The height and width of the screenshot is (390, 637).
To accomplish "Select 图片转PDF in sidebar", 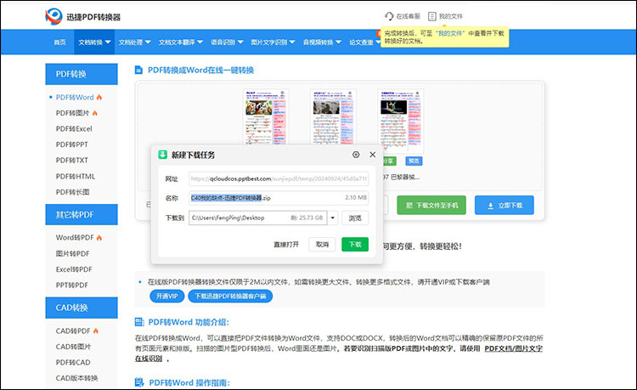I will (x=72, y=253).
